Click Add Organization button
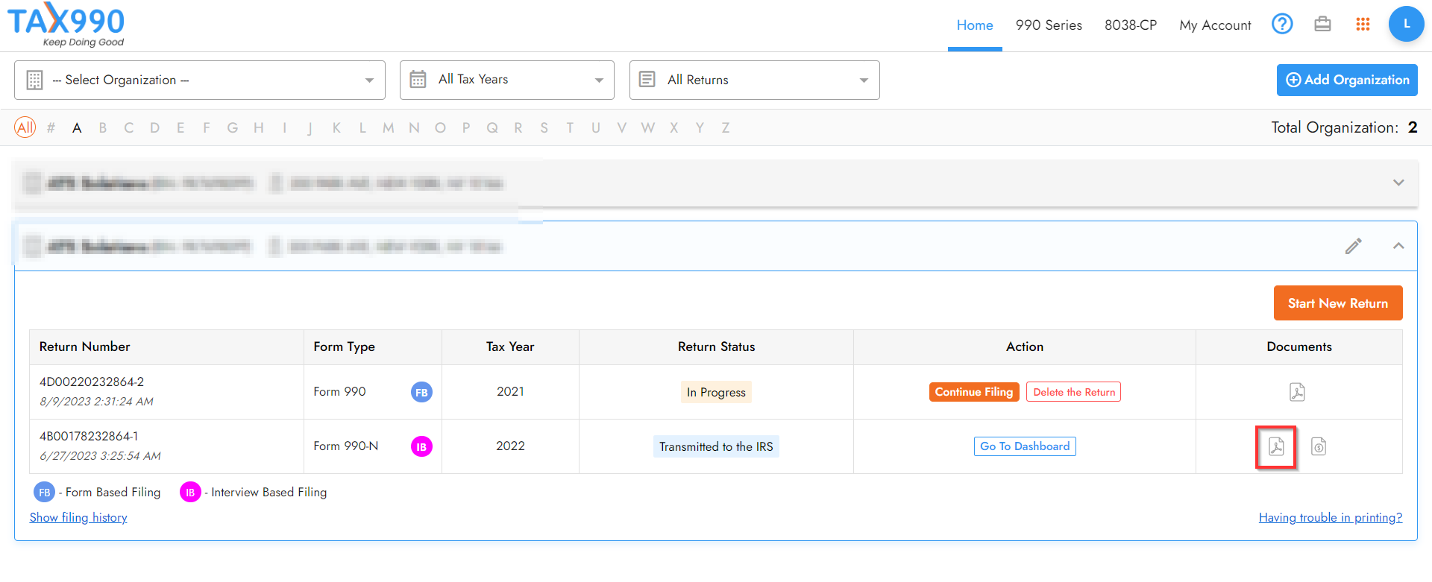The height and width of the screenshot is (582, 1432). 1347,80
